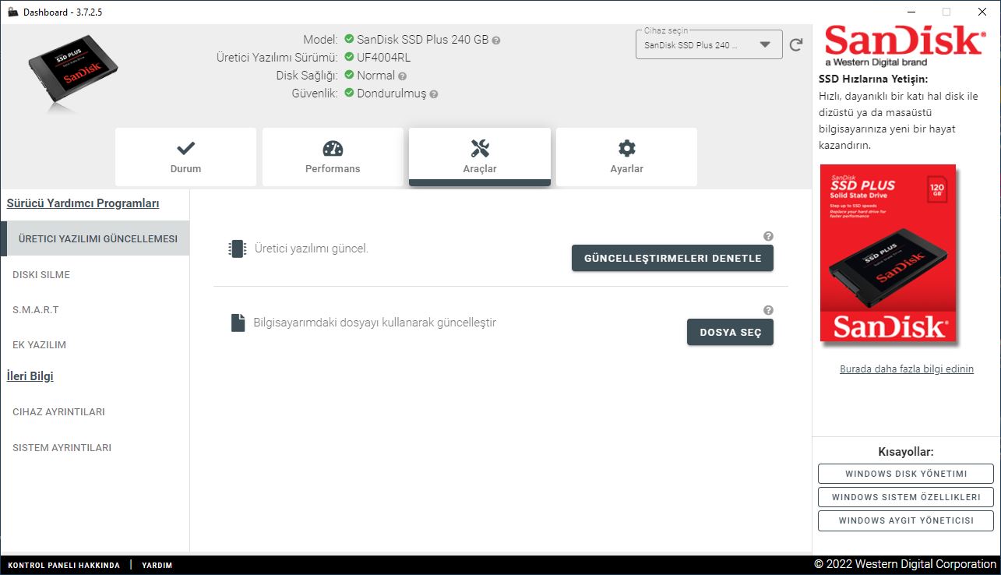The width and height of the screenshot is (1001, 575).
Task: Click help icon next to model name
Action: [x=496, y=40]
